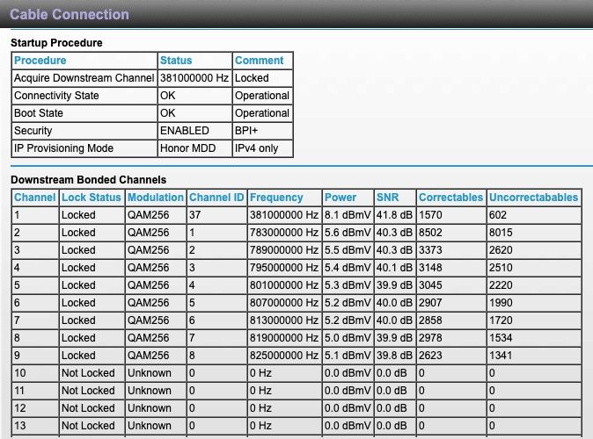This screenshot has height=439, width=593.
Task: Click the 783000000 Hz frequency cell
Action: point(282,233)
